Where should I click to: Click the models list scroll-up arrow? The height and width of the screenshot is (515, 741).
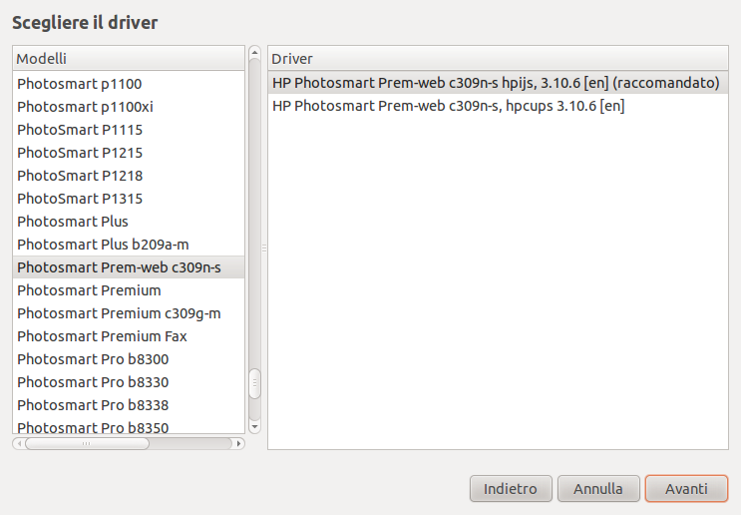(x=254, y=52)
